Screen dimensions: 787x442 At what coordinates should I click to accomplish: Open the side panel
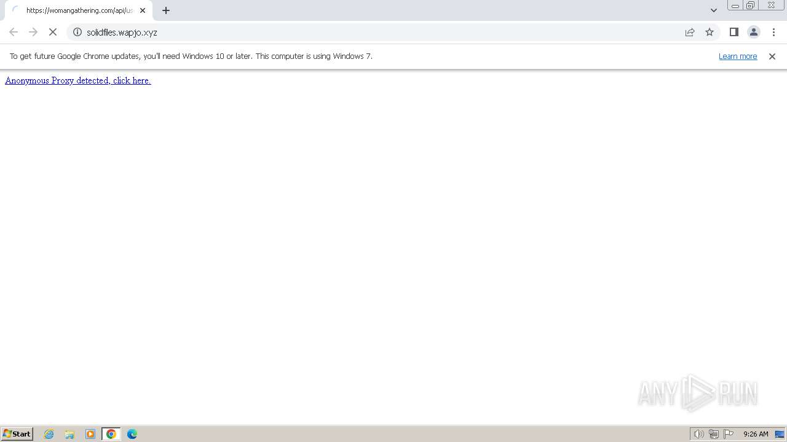point(734,32)
